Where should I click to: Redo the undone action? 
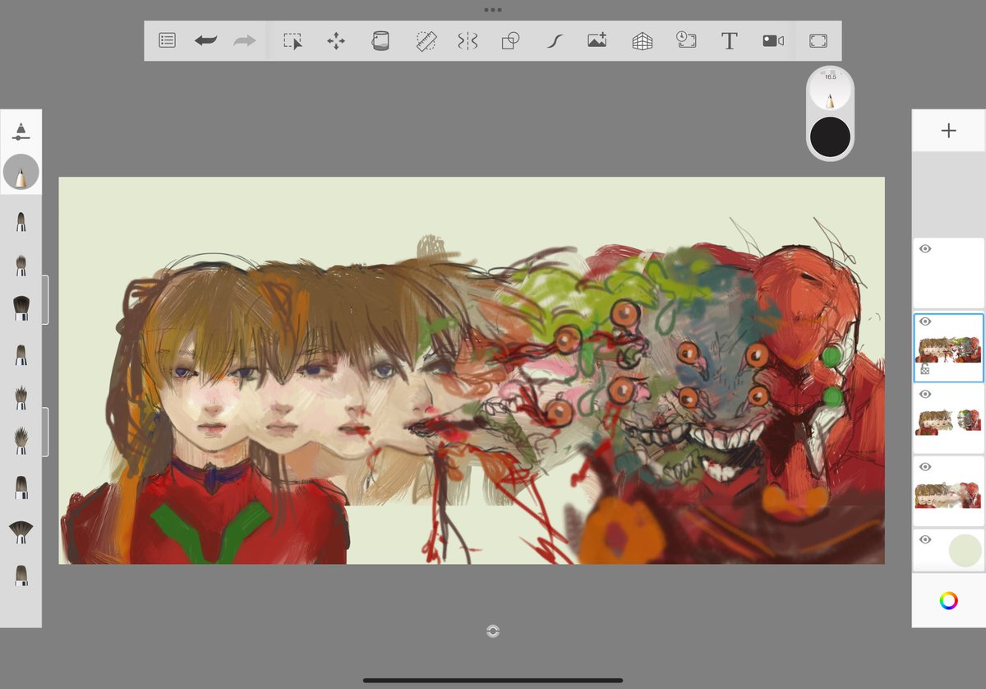[x=245, y=40]
